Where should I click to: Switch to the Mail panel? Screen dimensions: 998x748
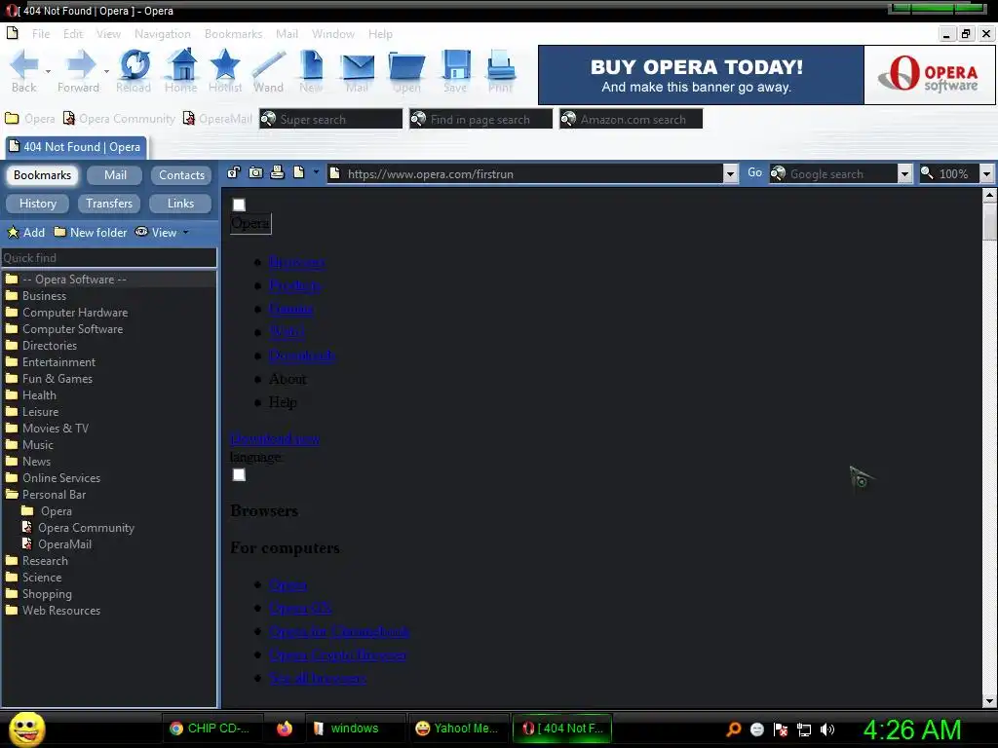[x=115, y=175]
